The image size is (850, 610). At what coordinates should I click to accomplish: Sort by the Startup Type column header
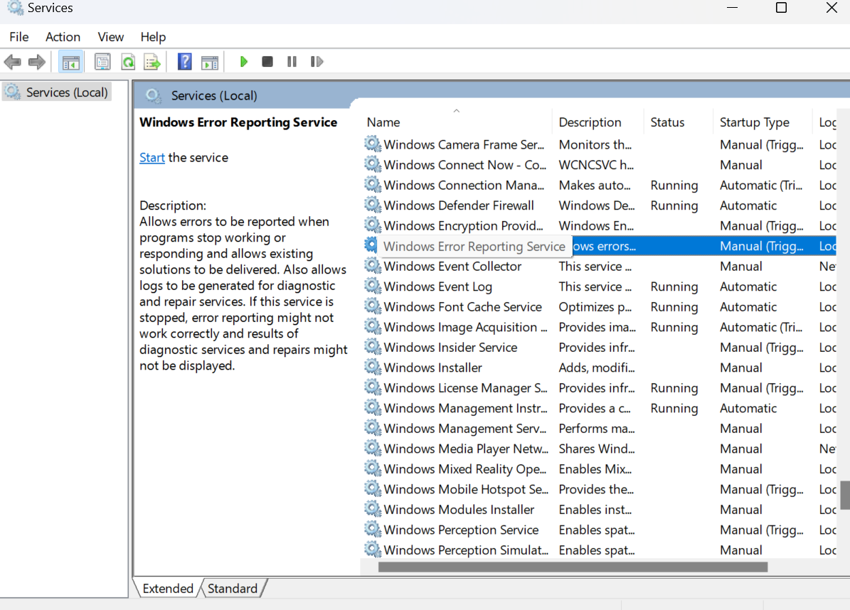point(763,122)
